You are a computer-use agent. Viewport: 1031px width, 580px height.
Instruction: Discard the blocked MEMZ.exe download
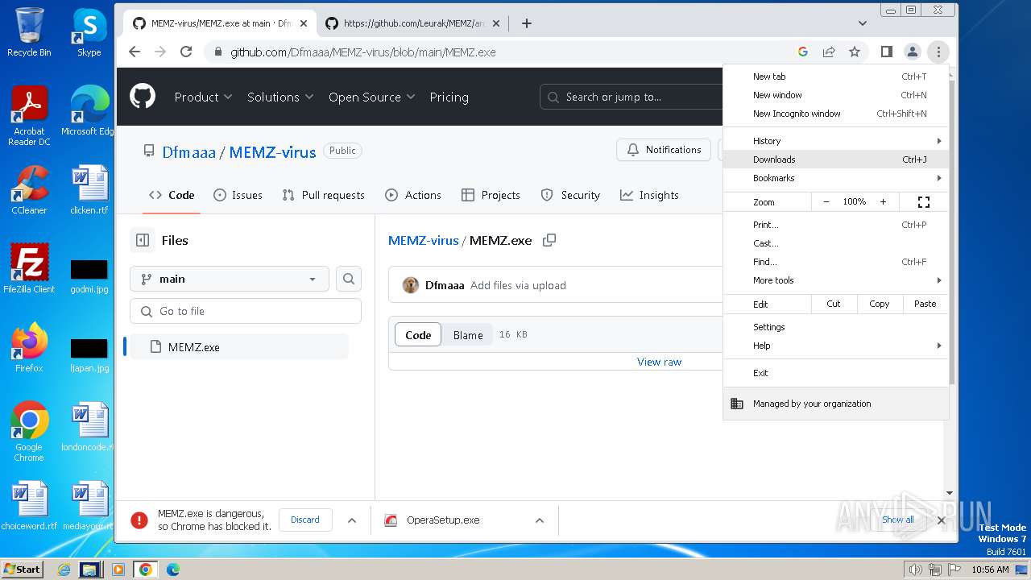tap(305, 520)
